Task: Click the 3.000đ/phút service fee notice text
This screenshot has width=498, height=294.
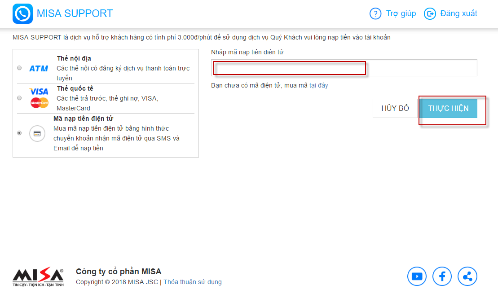Action: point(201,37)
